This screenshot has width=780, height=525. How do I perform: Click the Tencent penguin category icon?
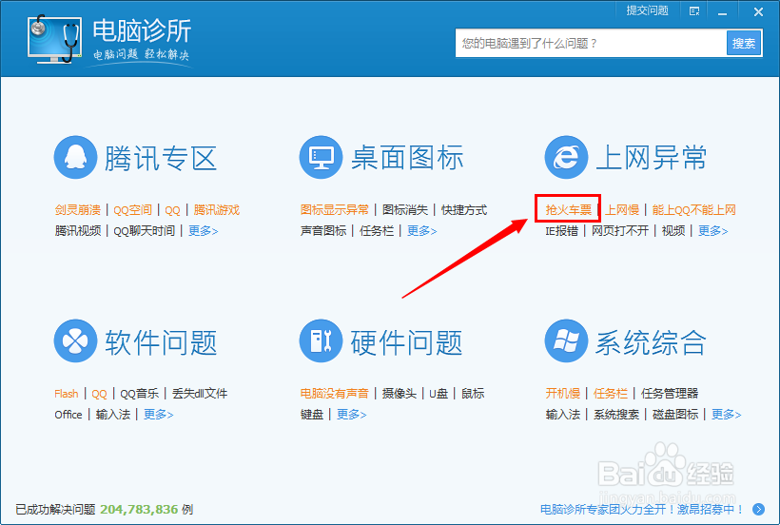[x=75, y=158]
